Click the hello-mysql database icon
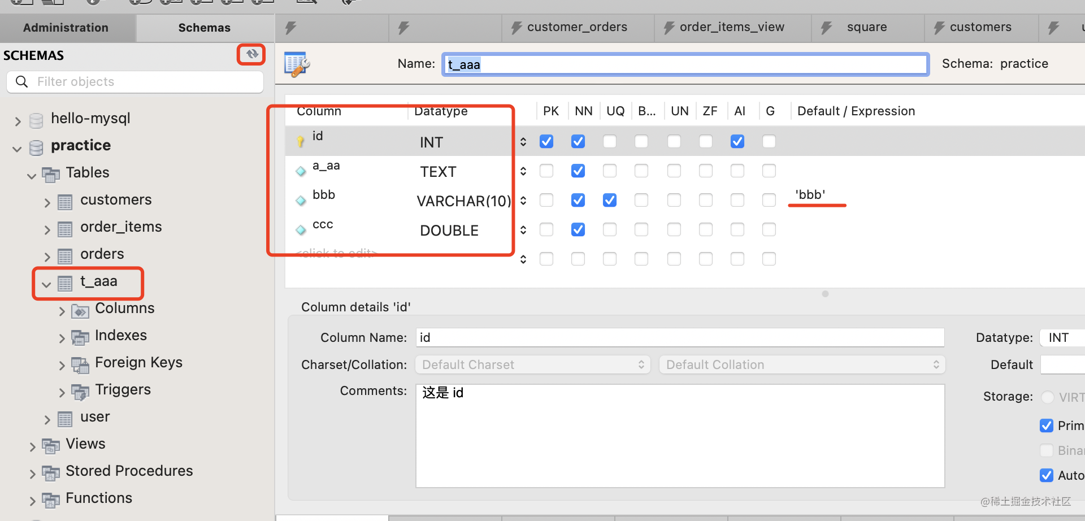 pyautogui.click(x=36, y=120)
